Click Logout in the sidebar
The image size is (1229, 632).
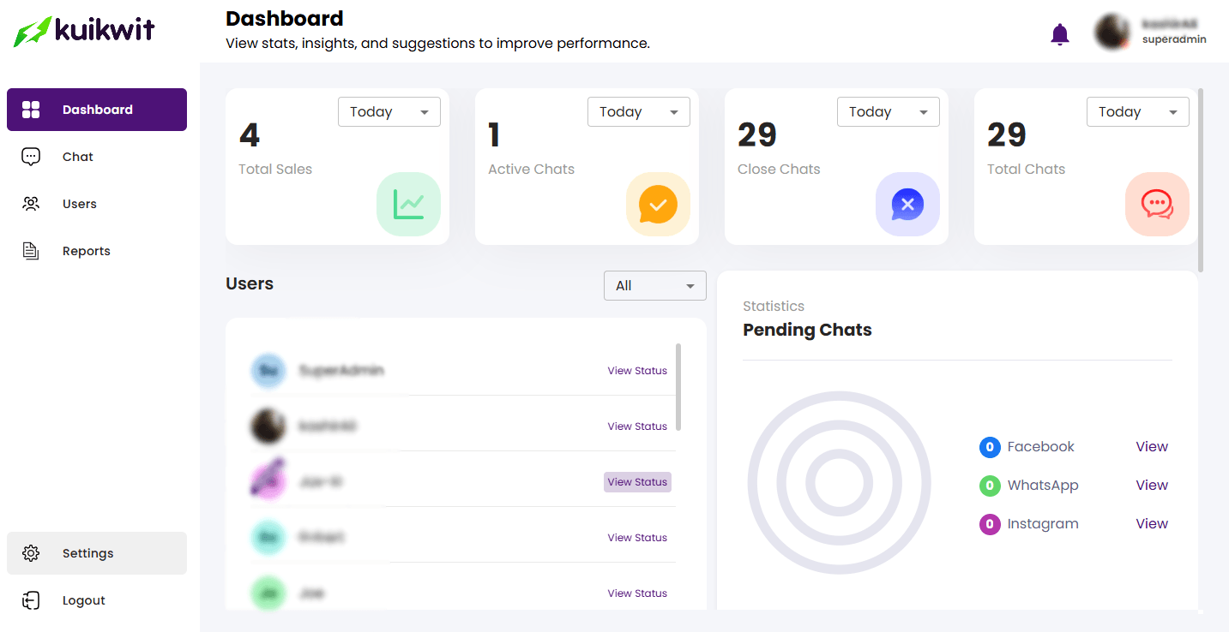[83, 600]
